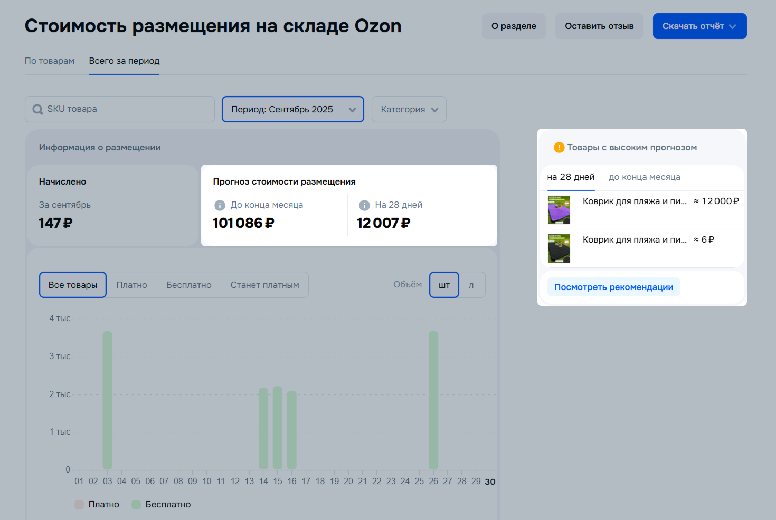Filter chart by Платно items
The width and height of the screenshot is (776, 520).
click(x=131, y=285)
